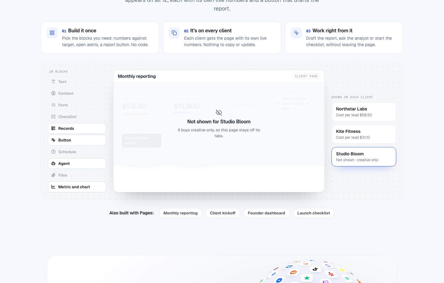The image size is (444, 283).
Task: Open the Client kickoff pill
Action: click(223, 213)
